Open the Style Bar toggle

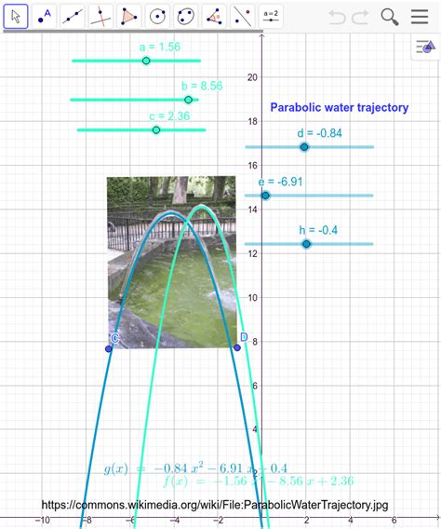pyautogui.click(x=426, y=47)
